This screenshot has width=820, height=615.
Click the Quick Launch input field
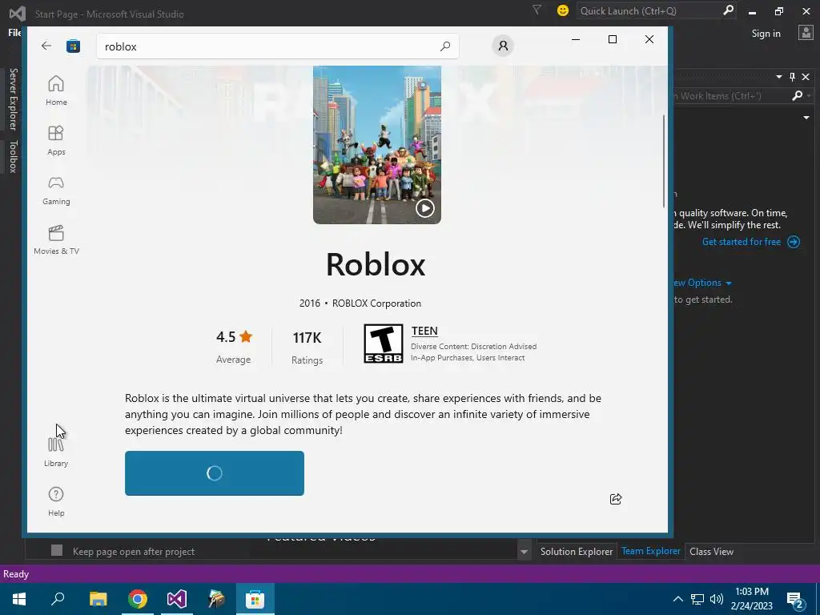(x=657, y=10)
